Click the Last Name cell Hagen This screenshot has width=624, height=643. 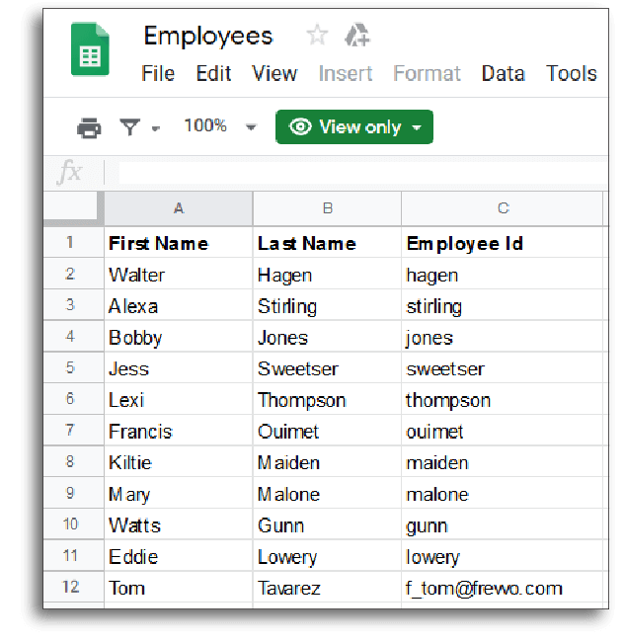(327, 274)
